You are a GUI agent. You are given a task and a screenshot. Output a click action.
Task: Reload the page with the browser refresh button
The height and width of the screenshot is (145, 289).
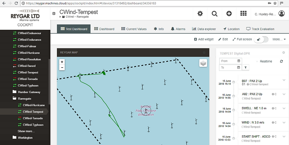(x=16, y=3)
